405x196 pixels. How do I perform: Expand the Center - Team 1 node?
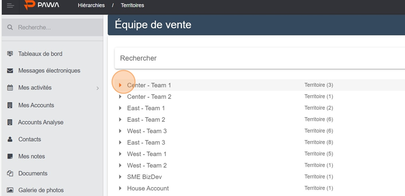pyautogui.click(x=120, y=85)
